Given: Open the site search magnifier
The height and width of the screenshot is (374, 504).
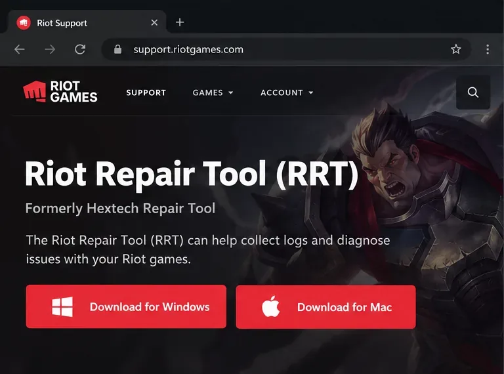Looking at the screenshot, I should (472, 93).
